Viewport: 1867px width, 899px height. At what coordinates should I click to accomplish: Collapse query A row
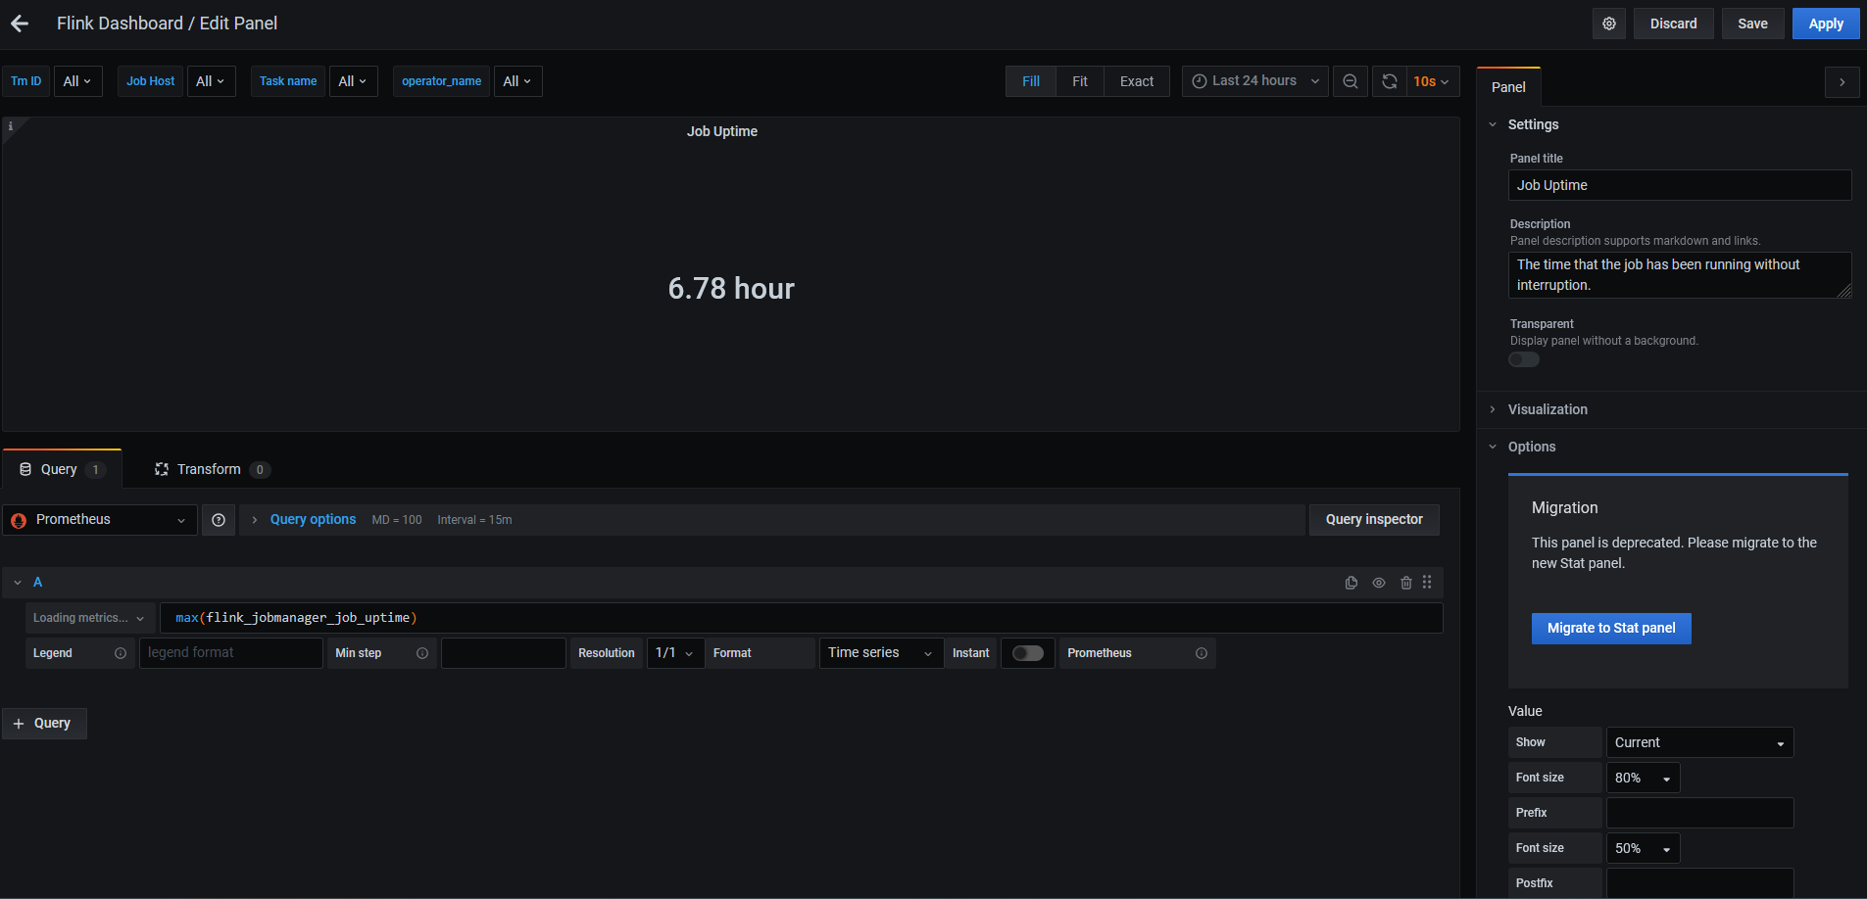tap(18, 583)
